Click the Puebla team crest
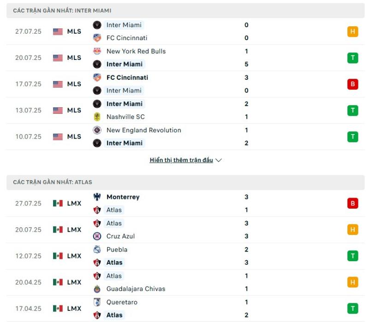The height and width of the screenshot is (322, 369). (97, 250)
